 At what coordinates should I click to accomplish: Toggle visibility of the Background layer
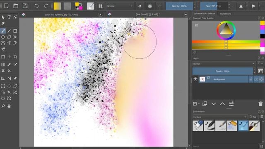point(195,79)
